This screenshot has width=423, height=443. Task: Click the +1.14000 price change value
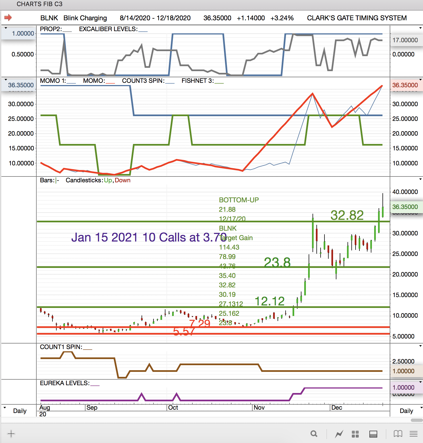(x=251, y=18)
